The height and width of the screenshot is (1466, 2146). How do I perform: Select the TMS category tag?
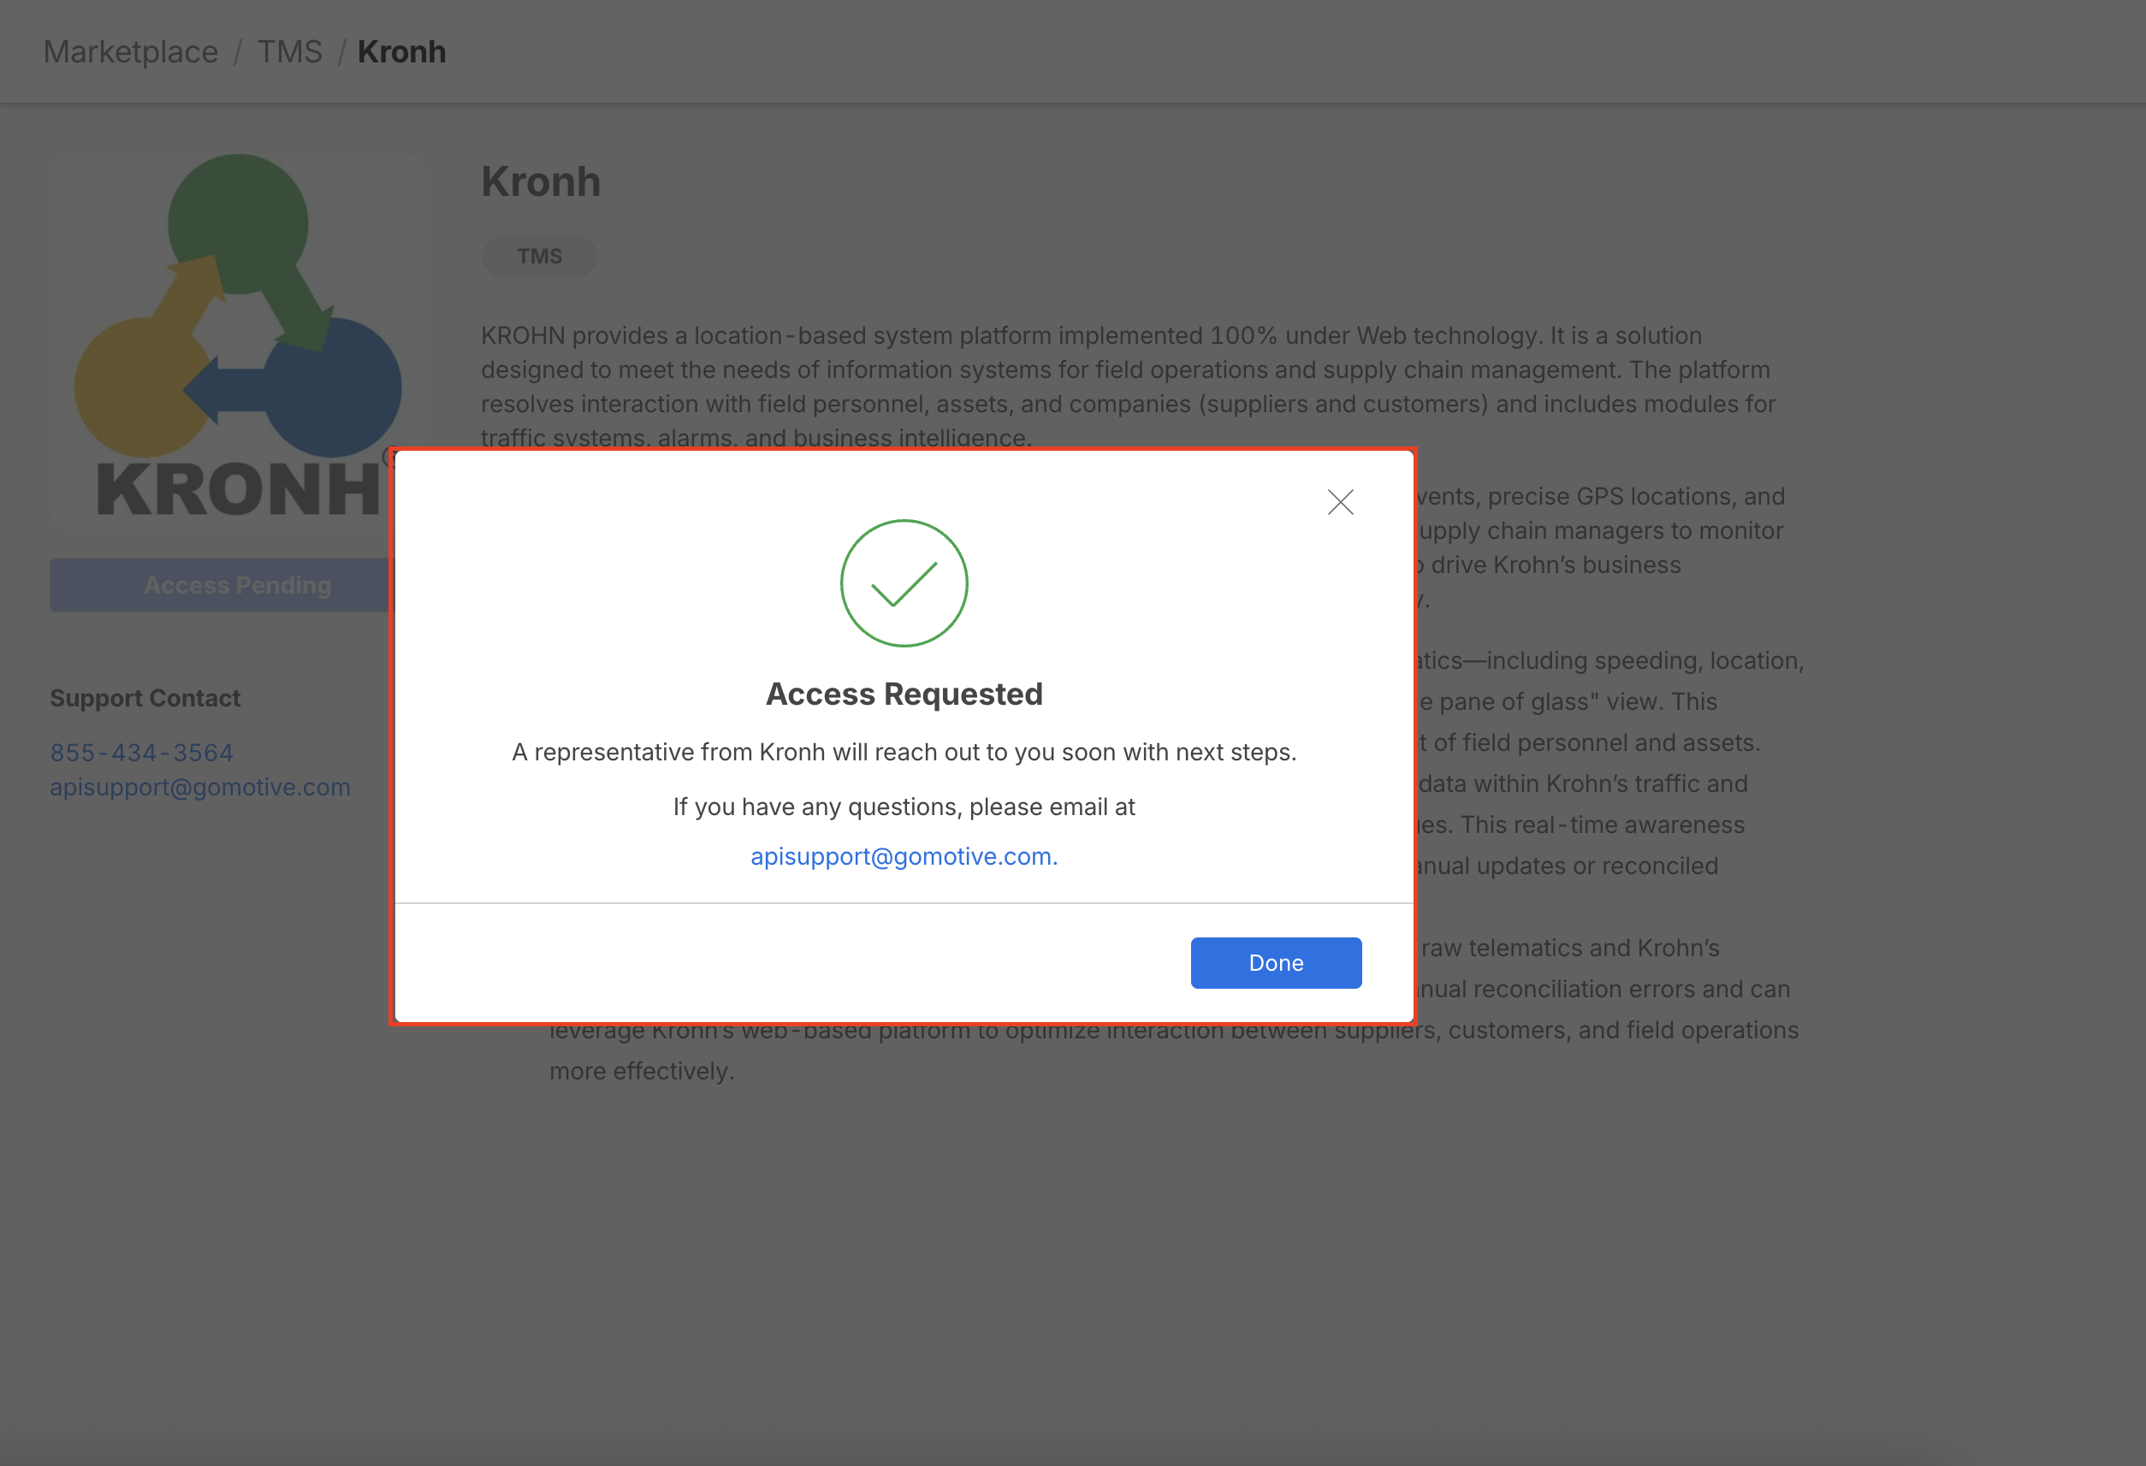[x=539, y=257]
